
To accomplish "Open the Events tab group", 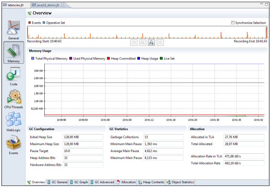I will click(13, 144).
